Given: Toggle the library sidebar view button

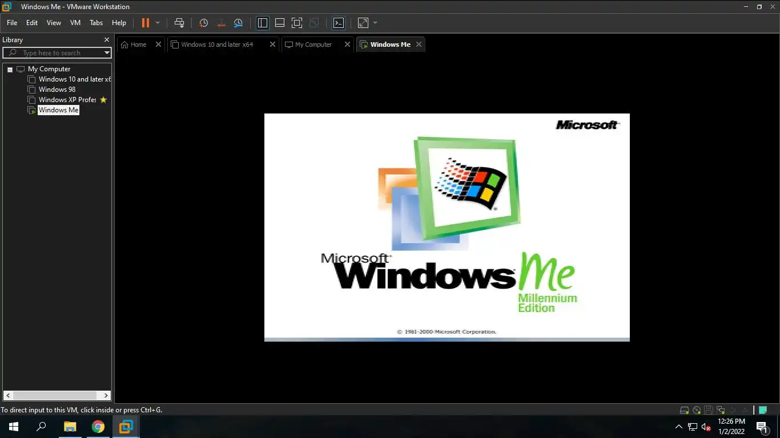Looking at the screenshot, I should coord(263,23).
